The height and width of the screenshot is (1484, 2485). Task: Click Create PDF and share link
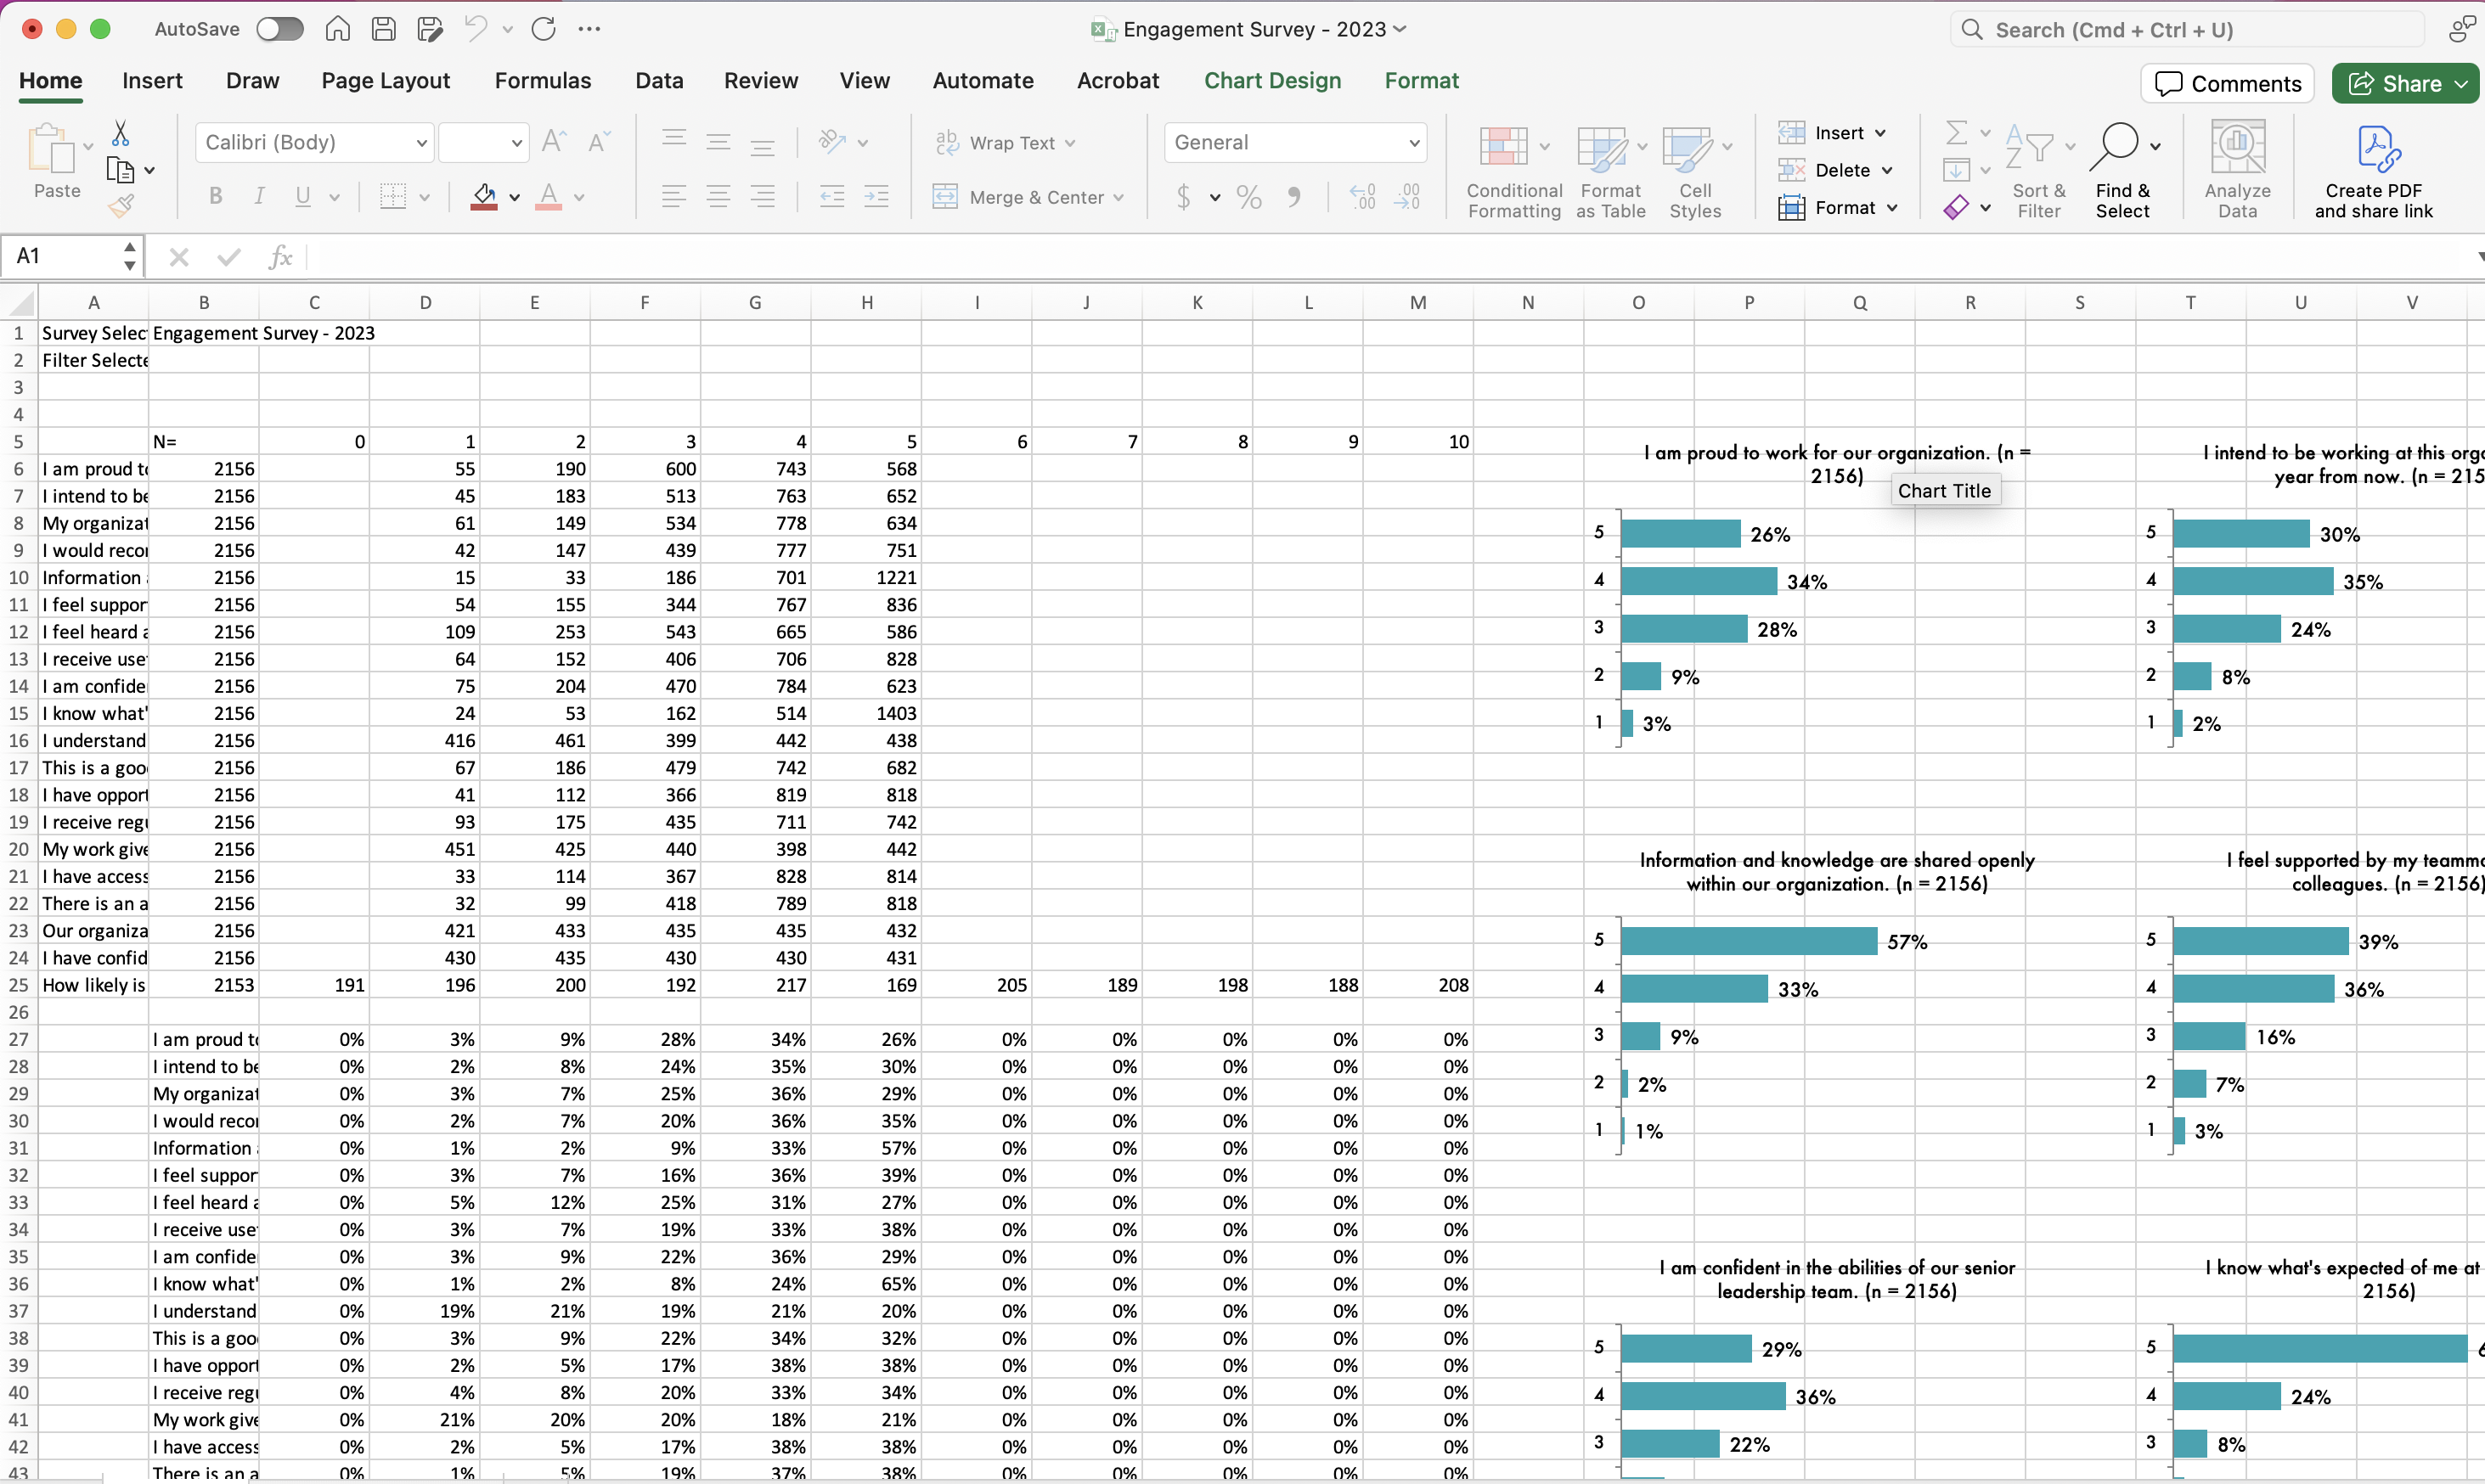pos(2373,171)
